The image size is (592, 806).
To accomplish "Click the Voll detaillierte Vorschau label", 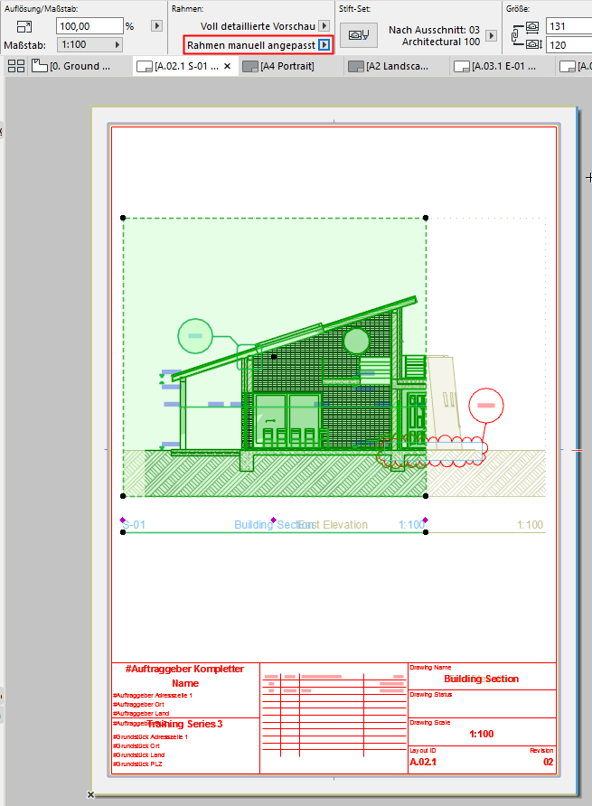I will pyautogui.click(x=258, y=26).
